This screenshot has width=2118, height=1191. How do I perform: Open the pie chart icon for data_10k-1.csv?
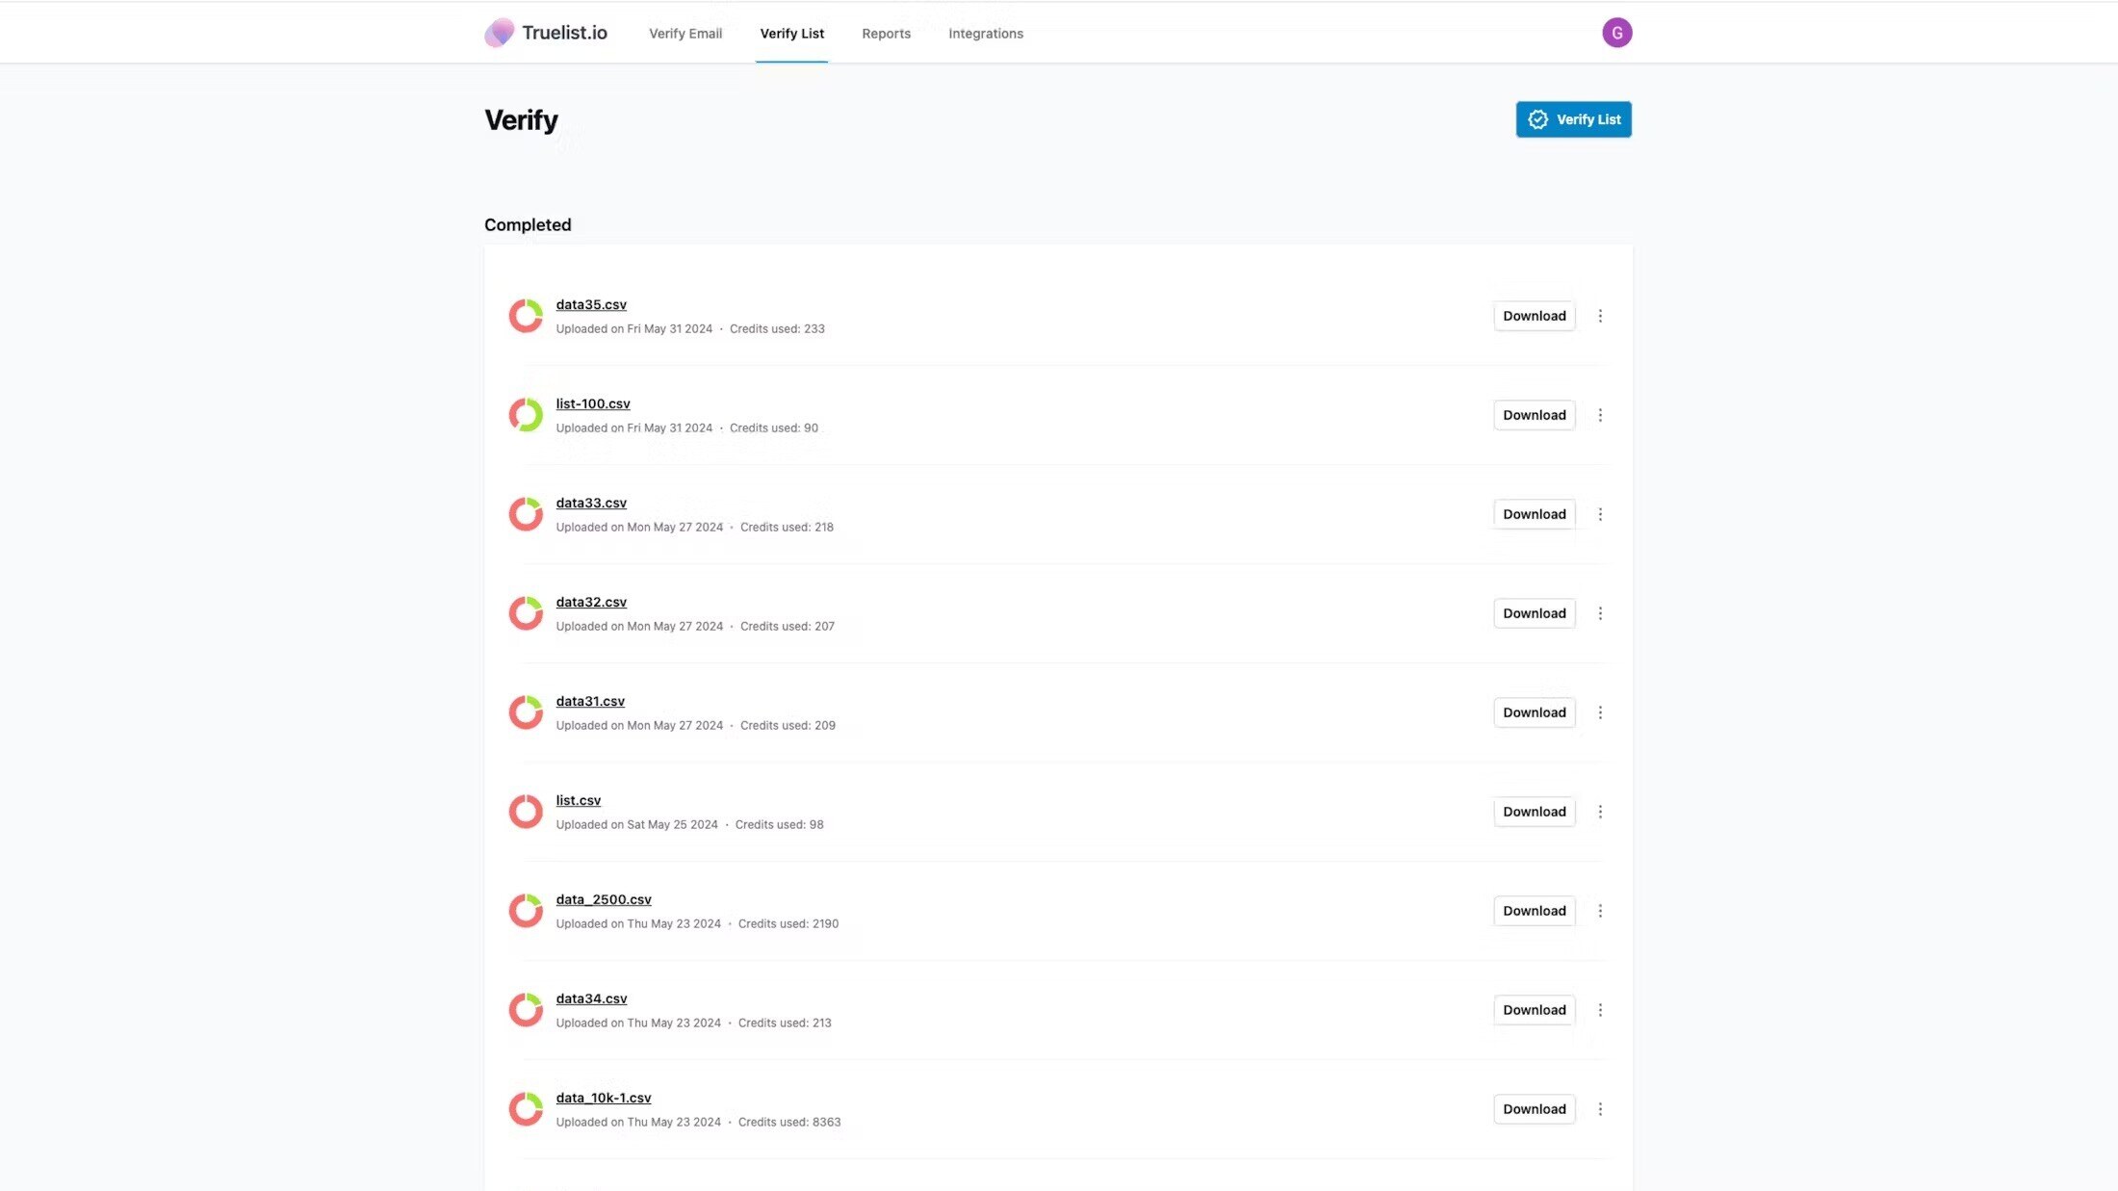(526, 1108)
